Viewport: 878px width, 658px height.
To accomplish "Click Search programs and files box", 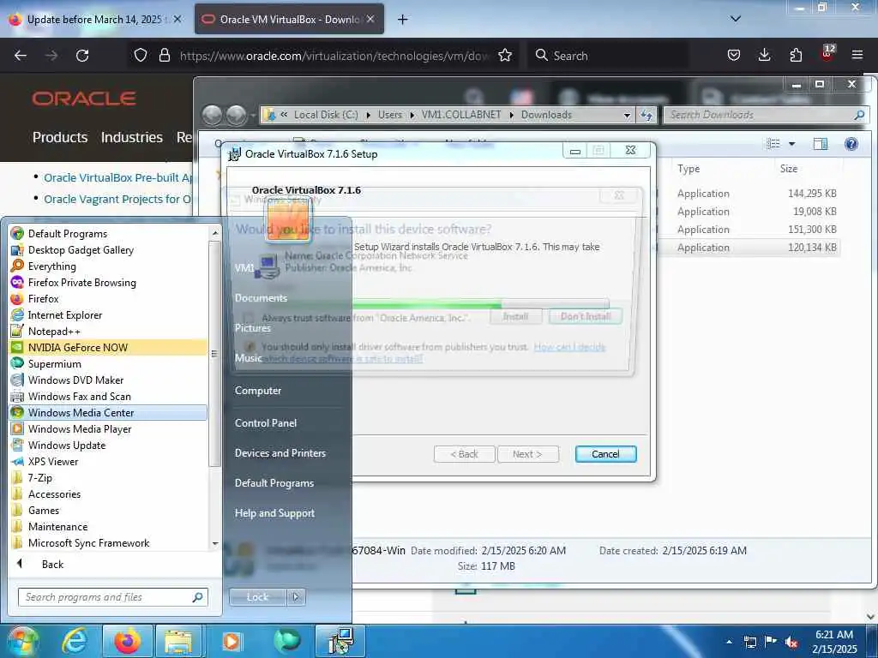I will (x=112, y=597).
